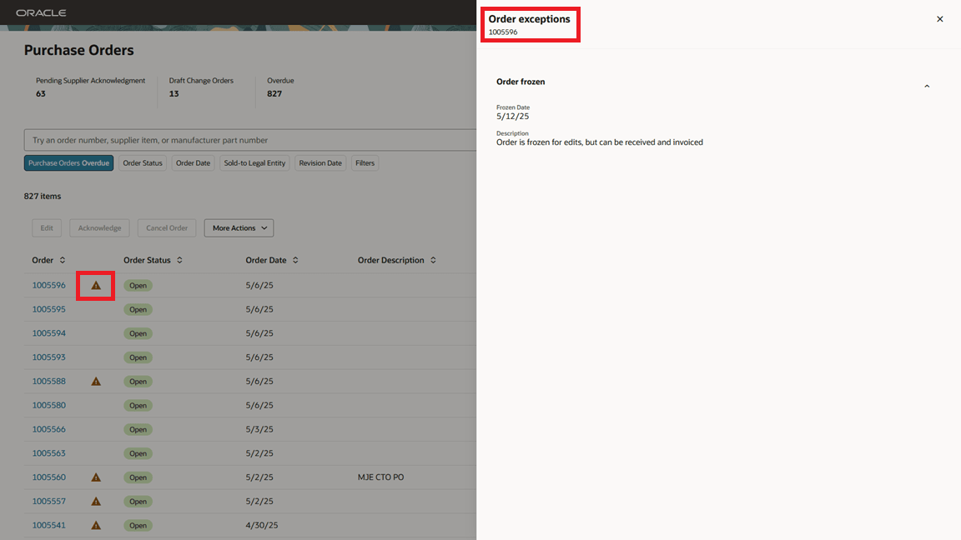Select the warning icon for order 1005541
Image resolution: width=961 pixels, height=540 pixels.
[x=95, y=525]
